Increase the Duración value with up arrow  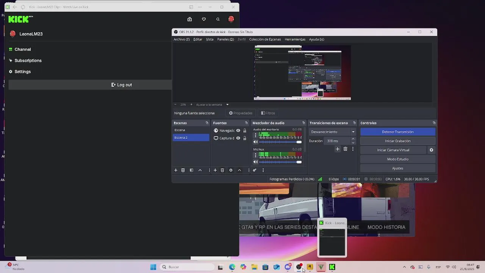point(353,139)
